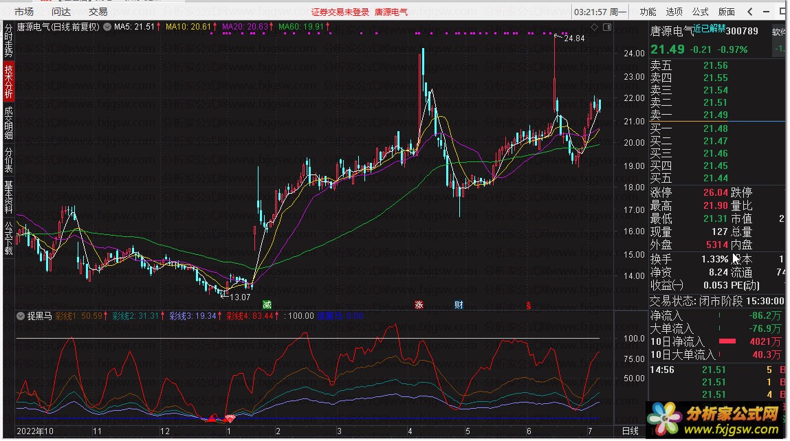The width and height of the screenshot is (790, 441).
Task: Click 买一 price 21.48
Action: (x=716, y=129)
